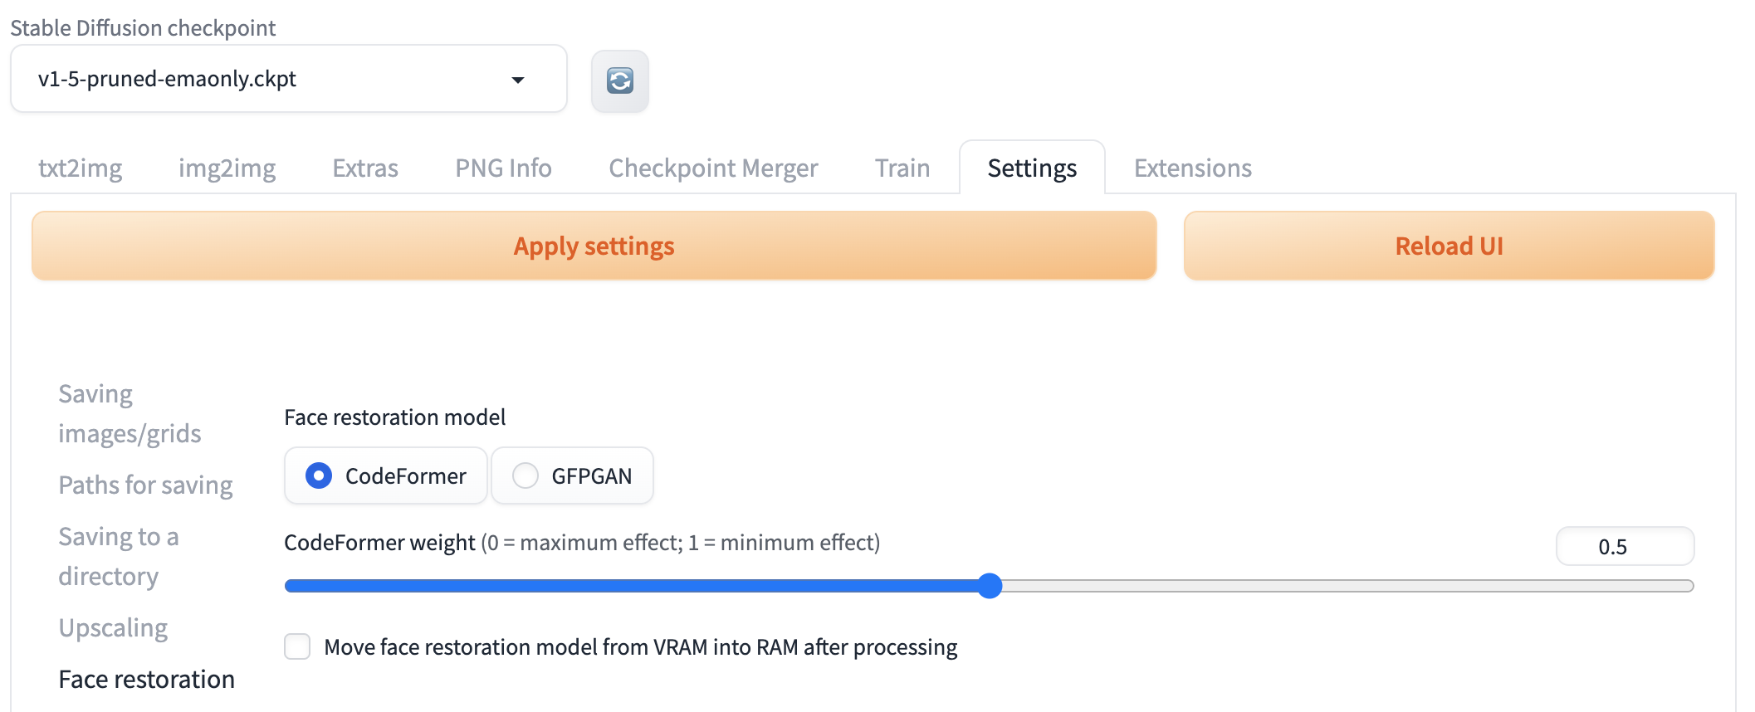The width and height of the screenshot is (1755, 712).
Task: Click the refresh checkpoint list icon
Action: 619,80
